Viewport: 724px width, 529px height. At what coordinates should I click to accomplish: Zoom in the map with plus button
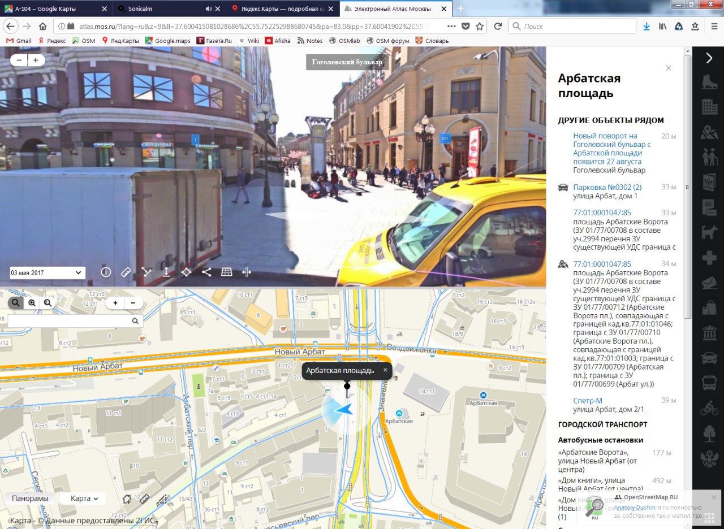tap(115, 303)
